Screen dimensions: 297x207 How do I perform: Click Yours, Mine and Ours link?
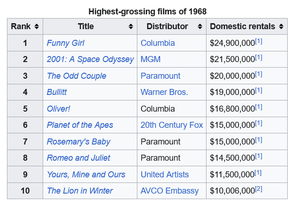(86, 175)
